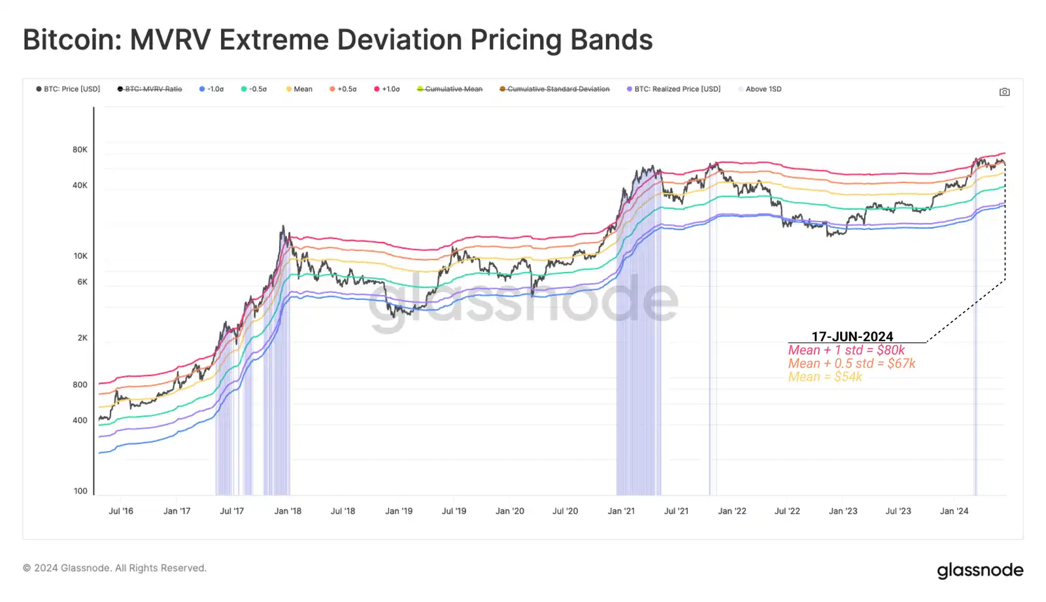The image size is (1046, 602).
Task: Click the chart title text
Action: [338, 40]
